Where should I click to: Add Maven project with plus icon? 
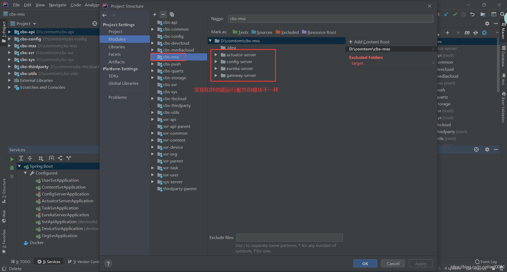tap(448, 32)
